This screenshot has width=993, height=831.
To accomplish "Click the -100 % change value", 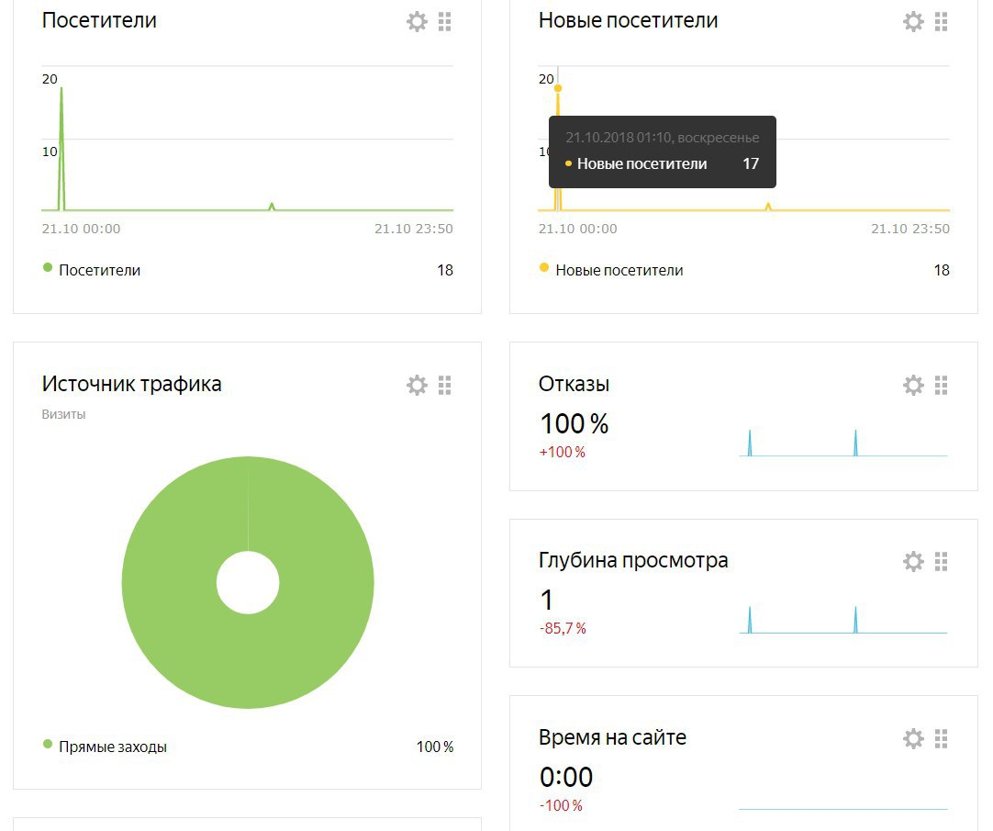I will pyautogui.click(x=561, y=805).
